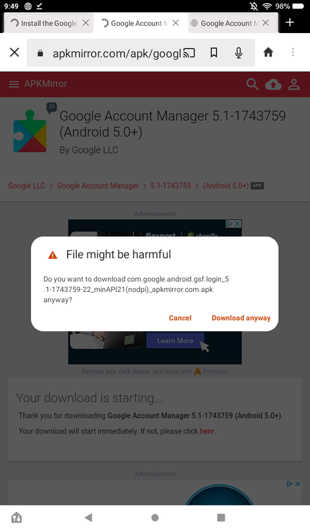Screen dimensions: 310x530
Task: Tap Android back navigation triangle
Action: pyautogui.click(x=88, y=517)
